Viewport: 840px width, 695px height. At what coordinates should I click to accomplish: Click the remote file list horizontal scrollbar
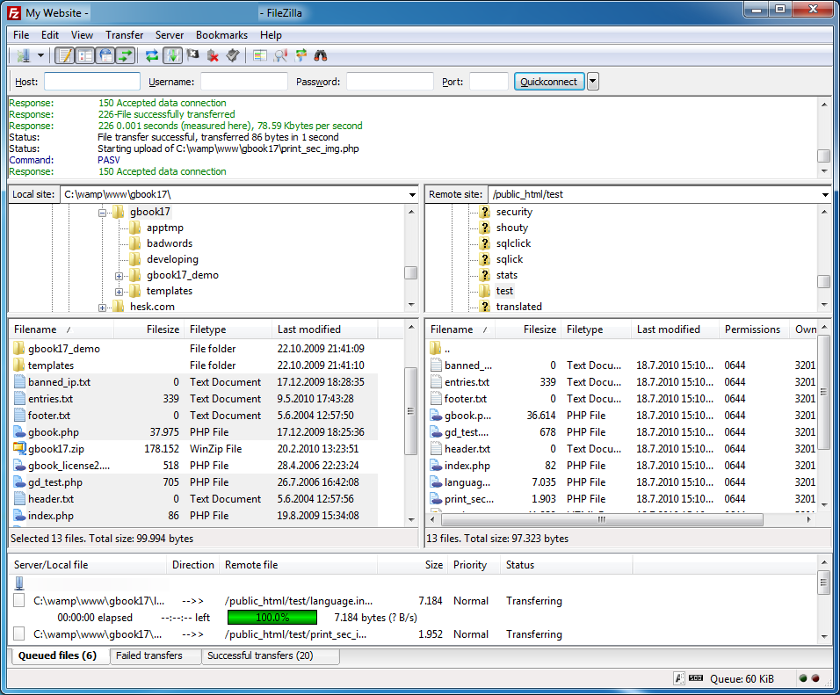pyautogui.click(x=602, y=519)
